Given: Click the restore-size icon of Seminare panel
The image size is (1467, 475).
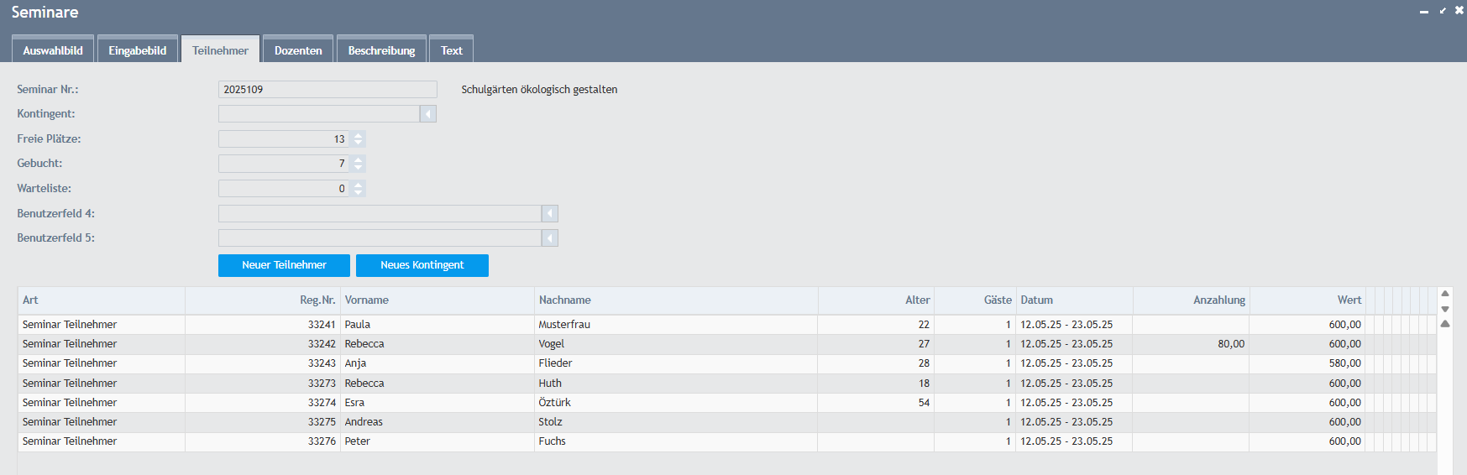Looking at the screenshot, I should pos(1443,11).
